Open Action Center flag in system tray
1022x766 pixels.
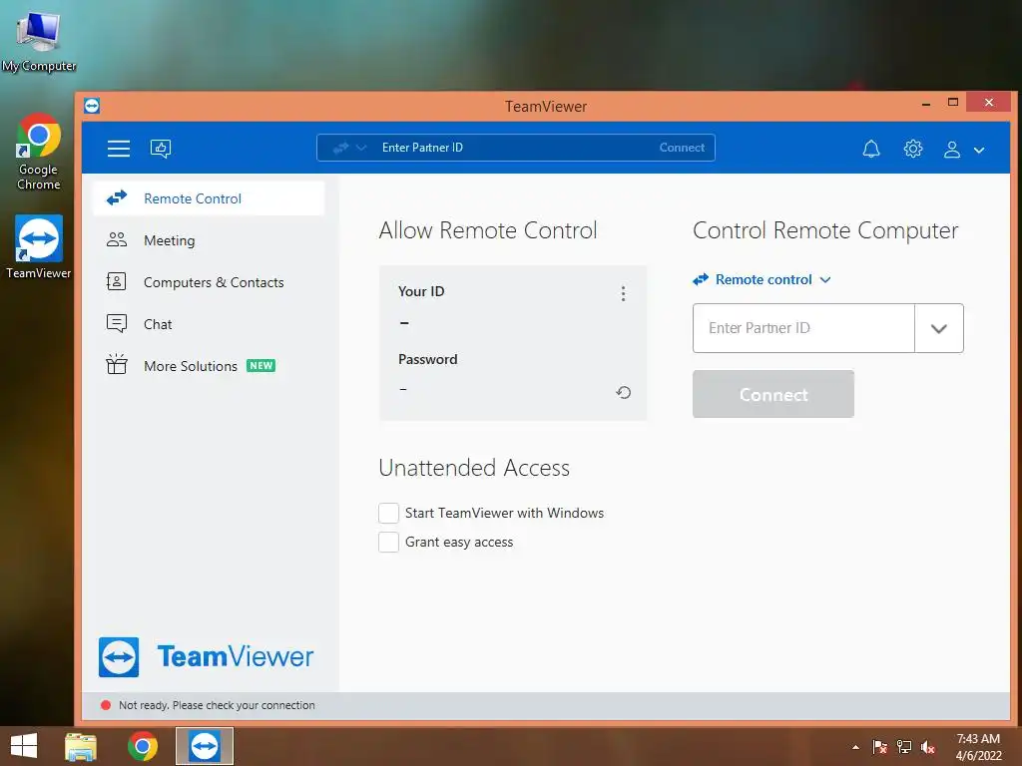pyautogui.click(x=879, y=747)
